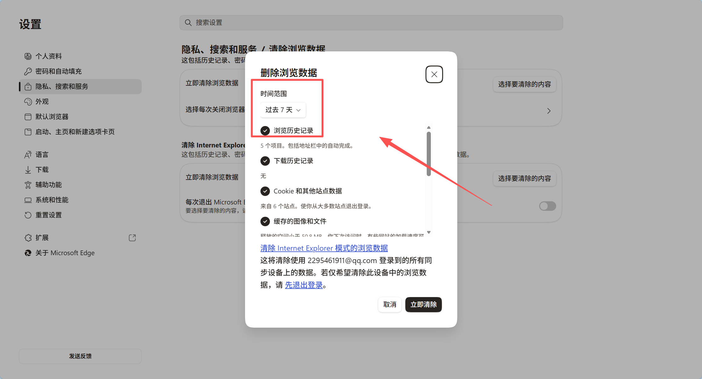This screenshot has width=702, height=379.
Task: Open 系统和性能 settings
Action: click(80, 200)
